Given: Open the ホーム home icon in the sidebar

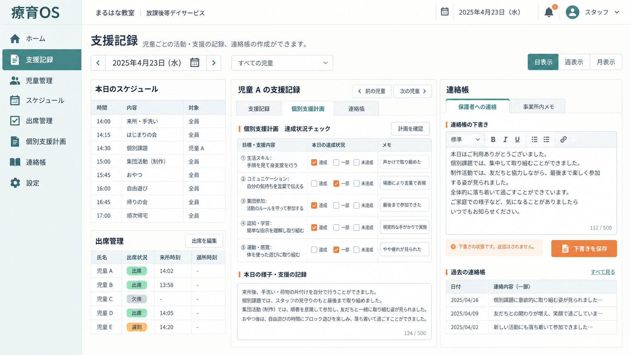Looking at the screenshot, I should pyautogui.click(x=15, y=38).
